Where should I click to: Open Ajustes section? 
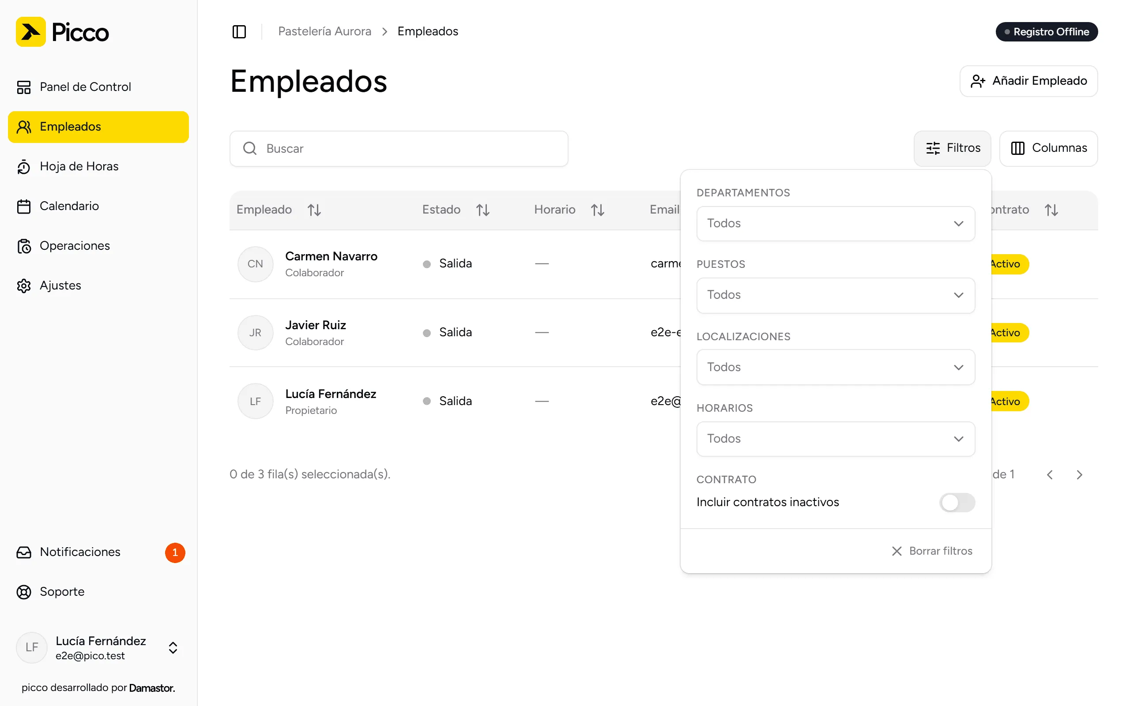click(x=98, y=286)
